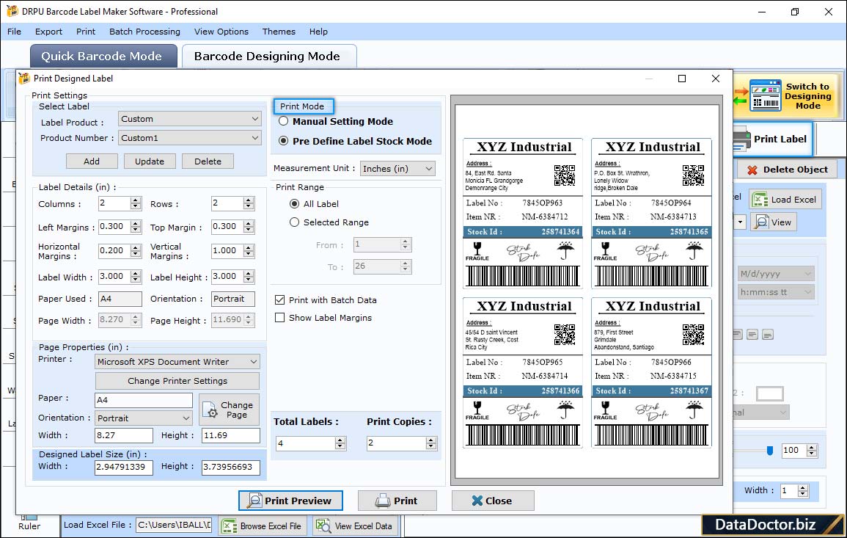Click the Left Margins input field
This screenshot has width=847, height=538.
(x=114, y=227)
